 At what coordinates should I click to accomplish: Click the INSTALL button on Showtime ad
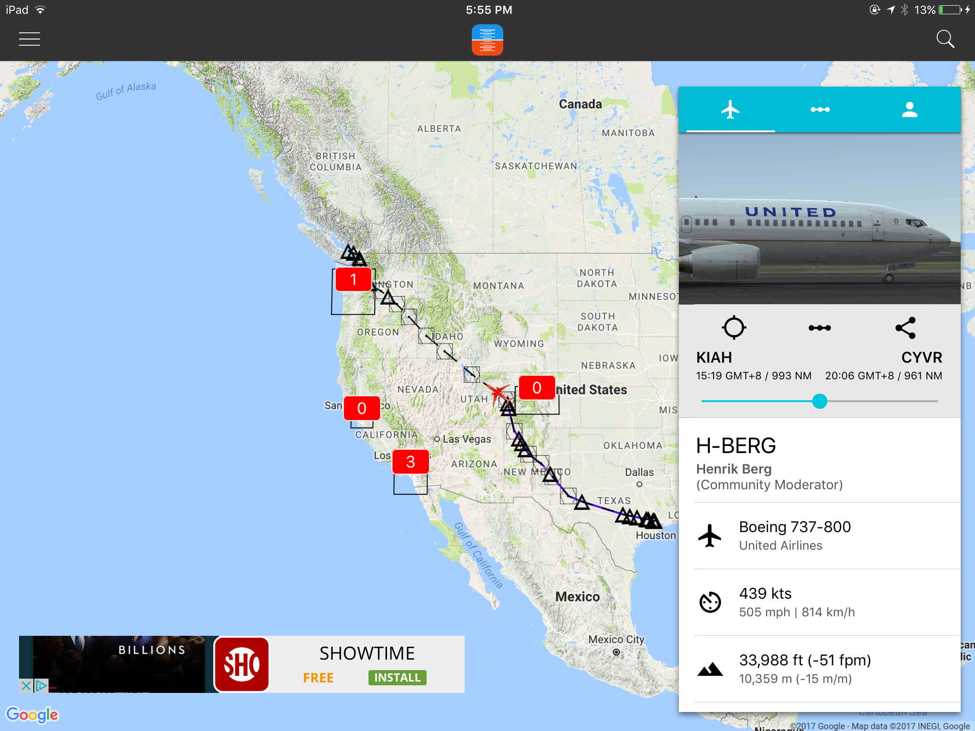click(x=397, y=677)
